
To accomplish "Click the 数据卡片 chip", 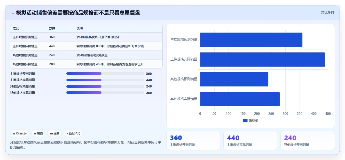I will (73, 133).
